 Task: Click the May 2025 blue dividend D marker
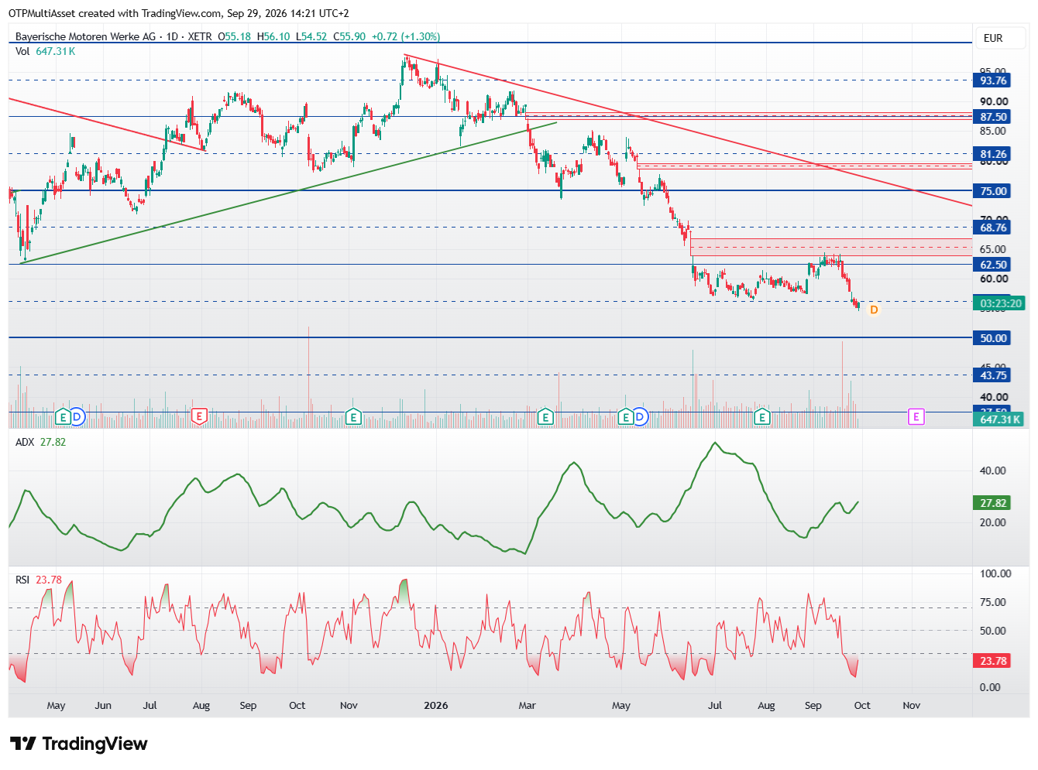tap(77, 417)
